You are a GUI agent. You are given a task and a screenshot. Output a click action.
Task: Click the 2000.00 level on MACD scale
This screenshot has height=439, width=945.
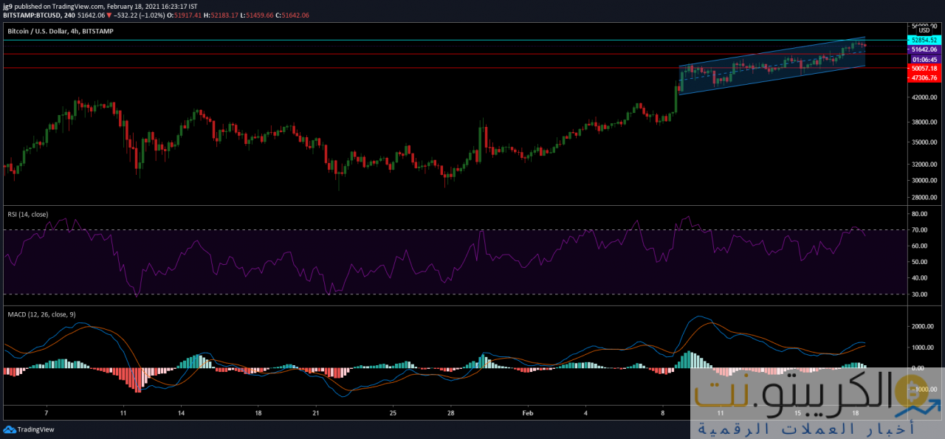921,327
